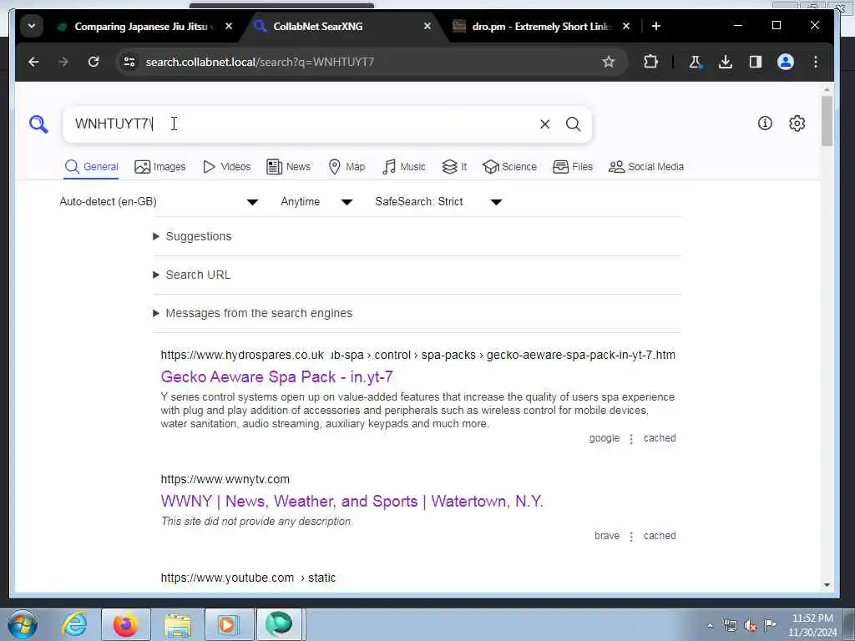Open the Auto-detect (en-GB) language dropdown

pyautogui.click(x=158, y=202)
